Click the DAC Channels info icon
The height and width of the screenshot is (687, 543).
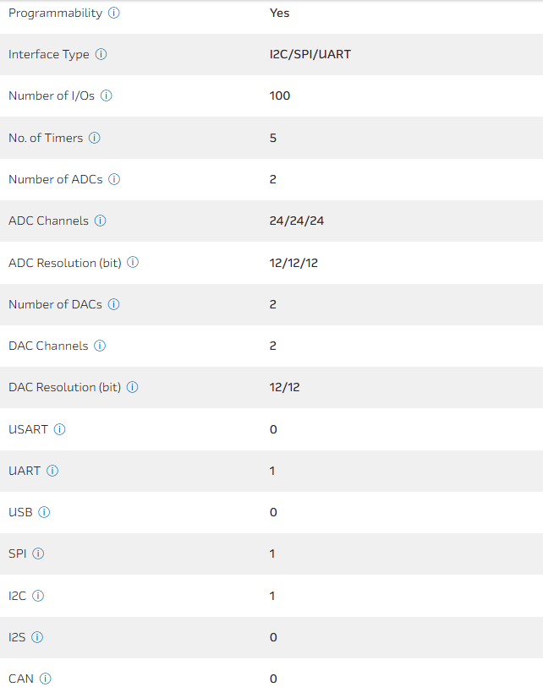point(100,346)
